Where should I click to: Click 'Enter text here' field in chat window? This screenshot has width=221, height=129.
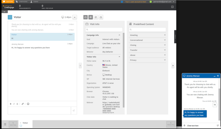[201, 126]
